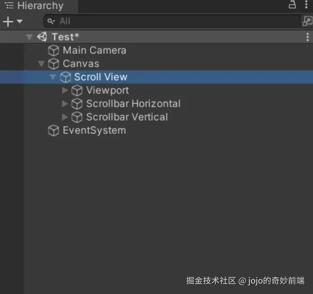Open the Test scene options menu
This screenshot has height=294, width=313.
[308, 37]
